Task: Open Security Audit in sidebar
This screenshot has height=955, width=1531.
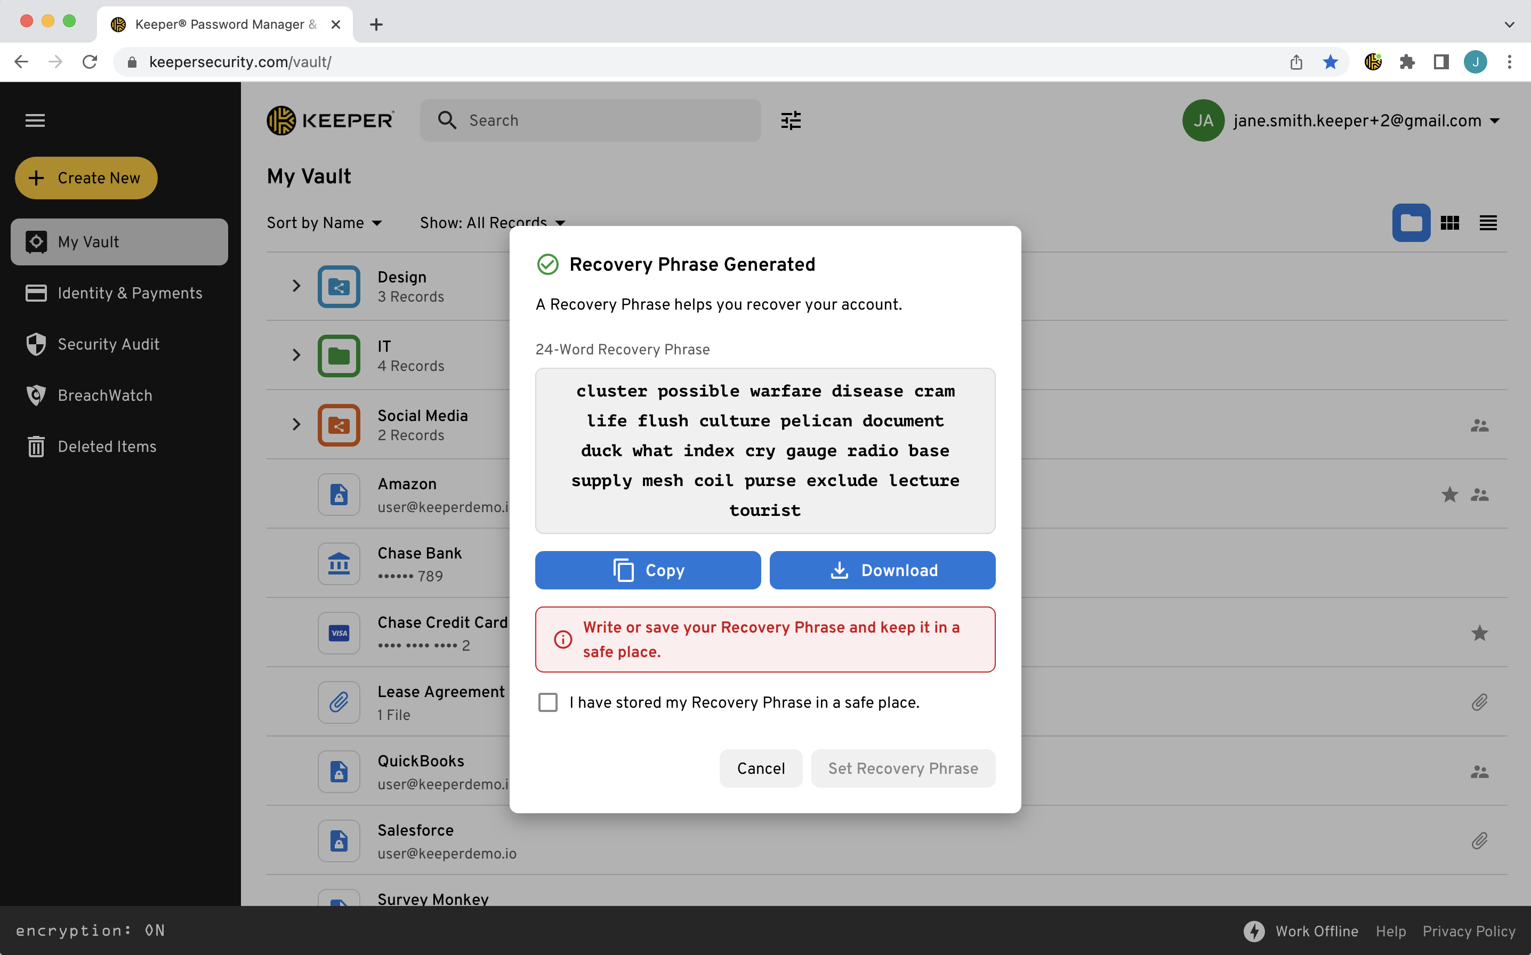Action: [x=108, y=344]
